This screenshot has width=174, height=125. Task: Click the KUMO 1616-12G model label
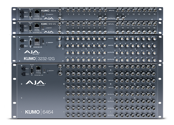tap(48, 24)
